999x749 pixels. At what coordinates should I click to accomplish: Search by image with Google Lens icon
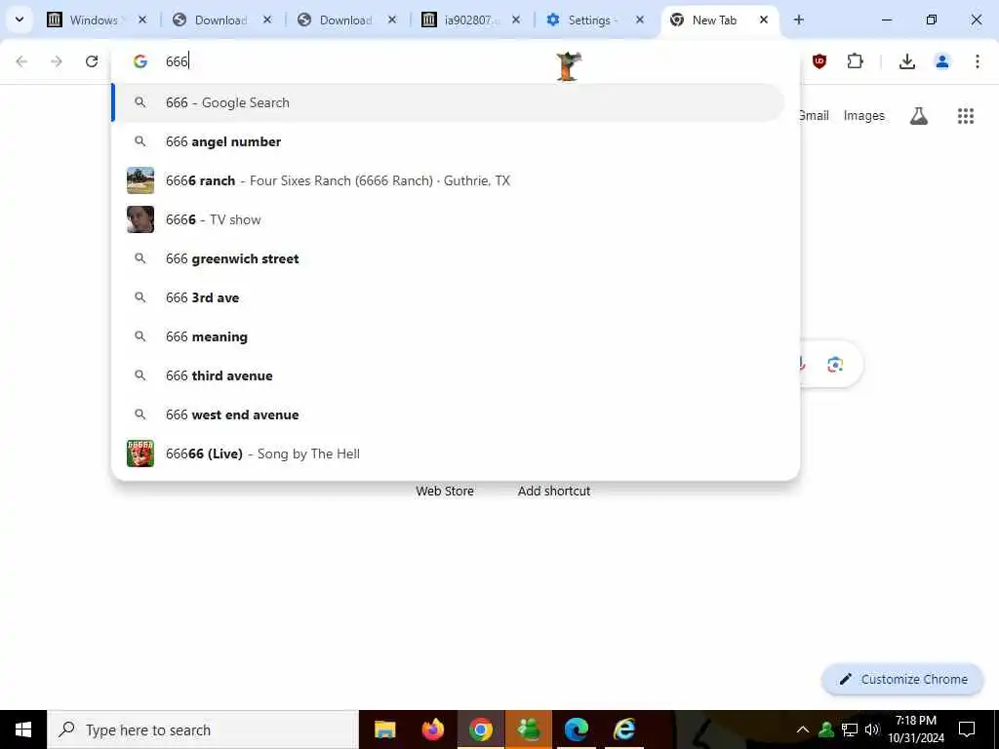tap(835, 365)
